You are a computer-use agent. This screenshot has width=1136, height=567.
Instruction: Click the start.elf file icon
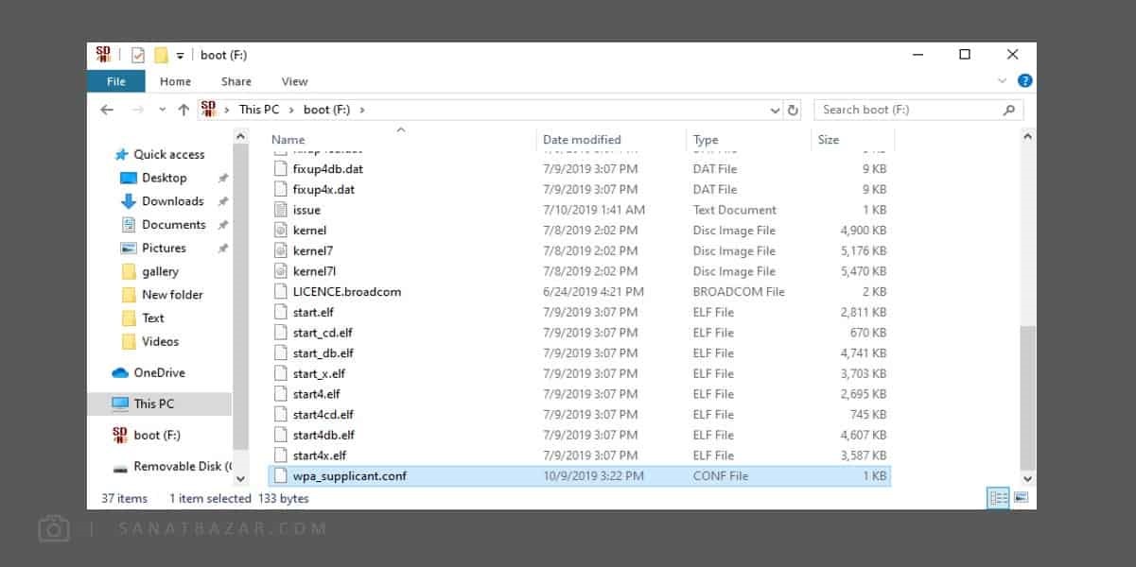point(280,312)
